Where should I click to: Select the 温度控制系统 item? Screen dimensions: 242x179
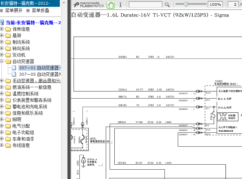26,94
